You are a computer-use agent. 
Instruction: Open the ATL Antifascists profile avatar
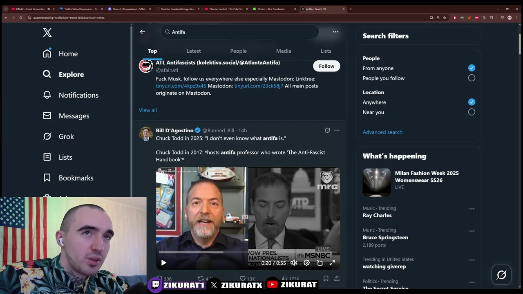pyautogui.click(x=146, y=66)
